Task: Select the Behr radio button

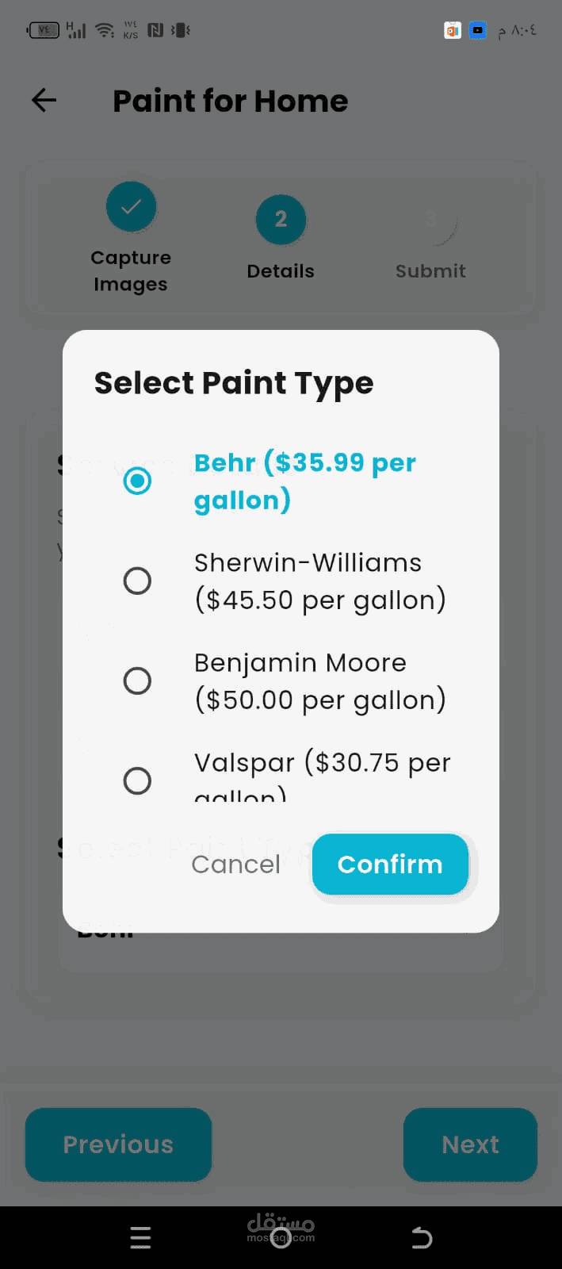Action: pyautogui.click(x=137, y=481)
